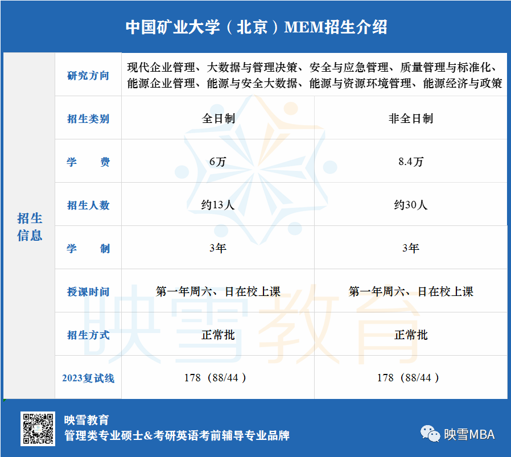Image resolution: width=511 pixels, height=457 pixels.
Task: Click the 招生方式 row header
Action: [x=88, y=335]
